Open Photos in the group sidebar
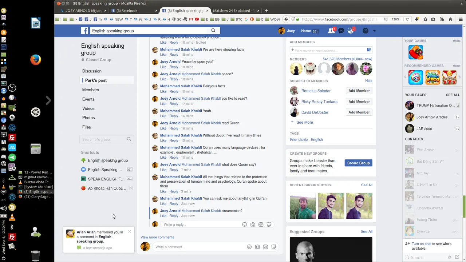Screen dimensions: 466x262 coord(88,118)
